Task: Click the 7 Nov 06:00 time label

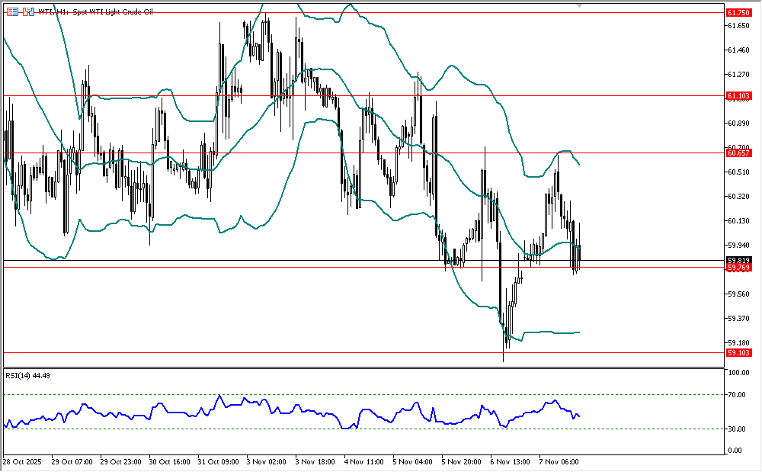Action: [559, 461]
